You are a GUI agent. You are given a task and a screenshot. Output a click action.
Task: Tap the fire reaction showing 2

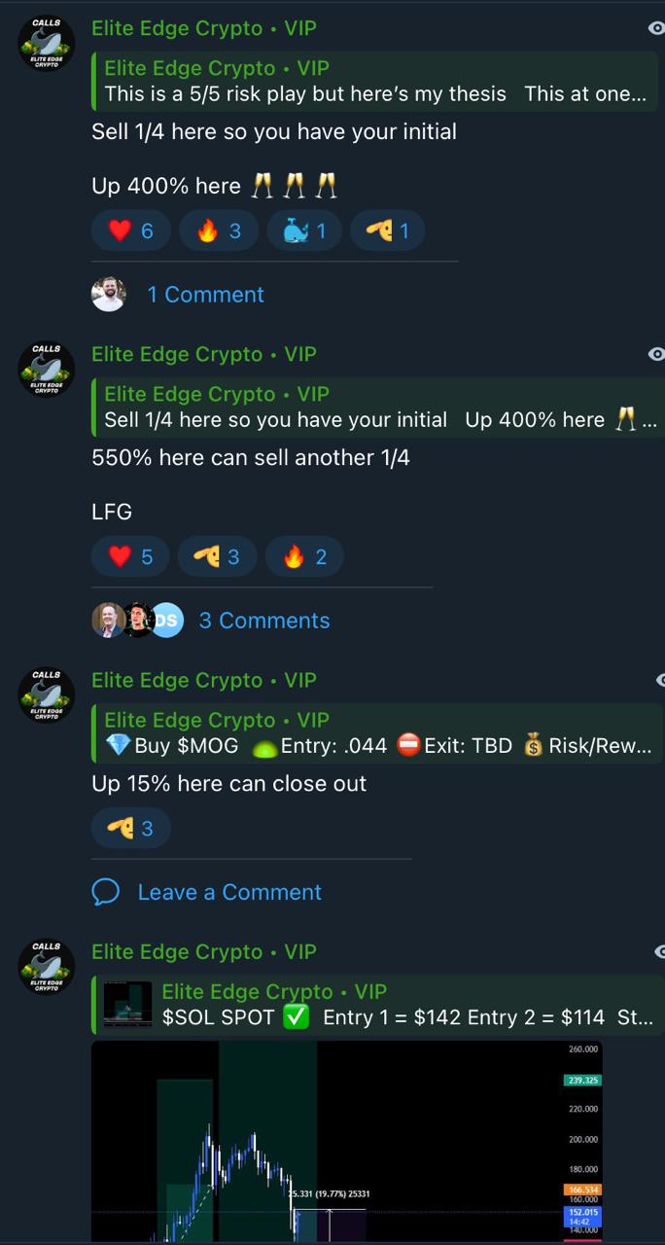pos(304,556)
